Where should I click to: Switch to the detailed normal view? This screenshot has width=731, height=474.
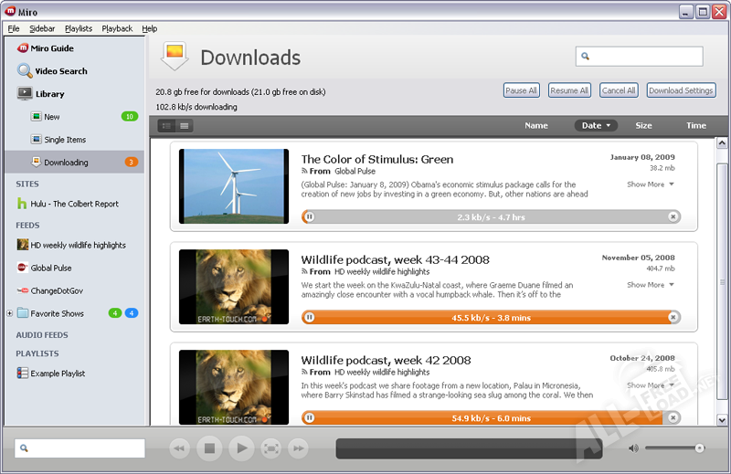tap(167, 125)
